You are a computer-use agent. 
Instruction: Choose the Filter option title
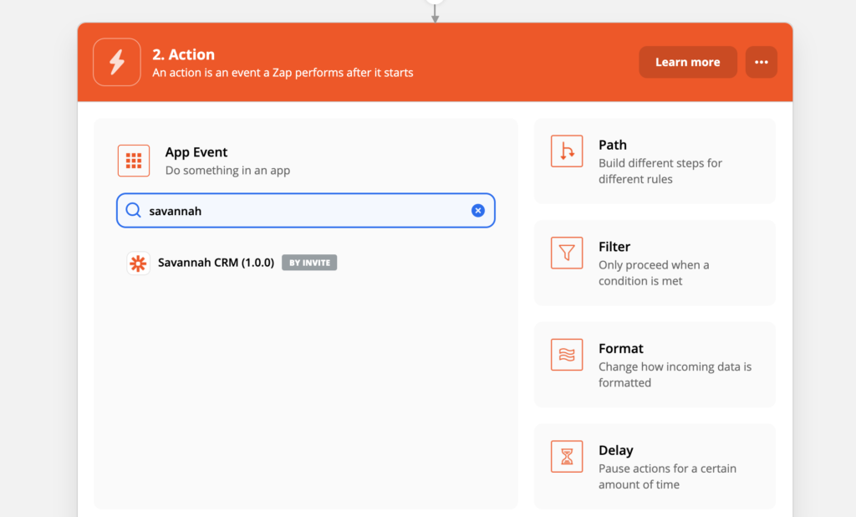pyautogui.click(x=614, y=247)
